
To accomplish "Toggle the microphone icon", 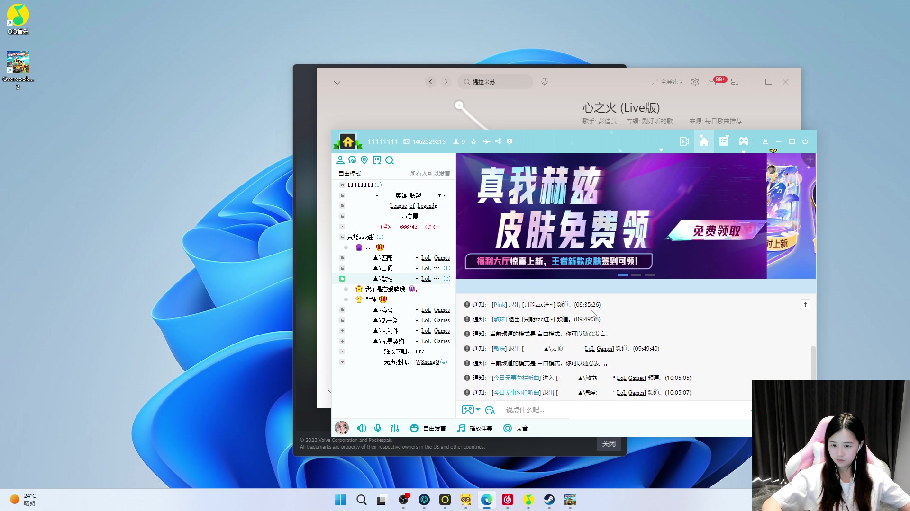I will (x=378, y=428).
